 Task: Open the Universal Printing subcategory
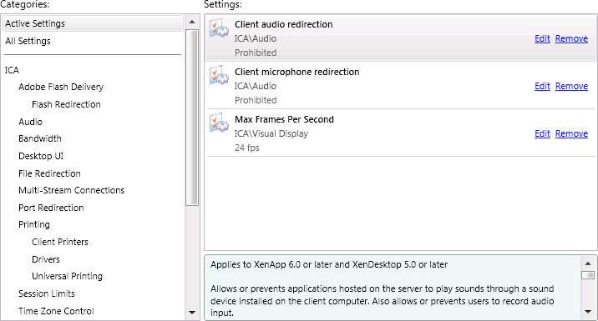[67, 276]
